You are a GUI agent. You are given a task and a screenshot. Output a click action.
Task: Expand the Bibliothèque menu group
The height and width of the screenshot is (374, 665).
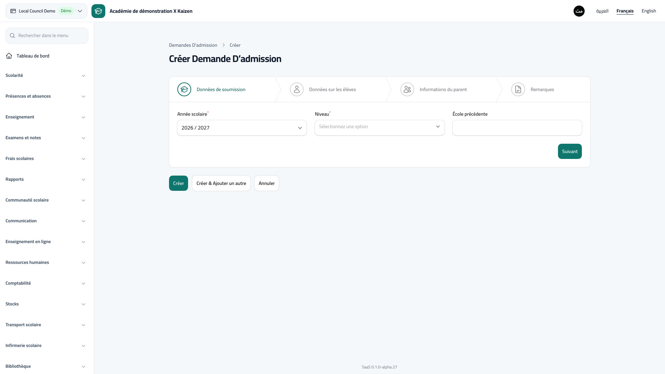(x=45, y=366)
